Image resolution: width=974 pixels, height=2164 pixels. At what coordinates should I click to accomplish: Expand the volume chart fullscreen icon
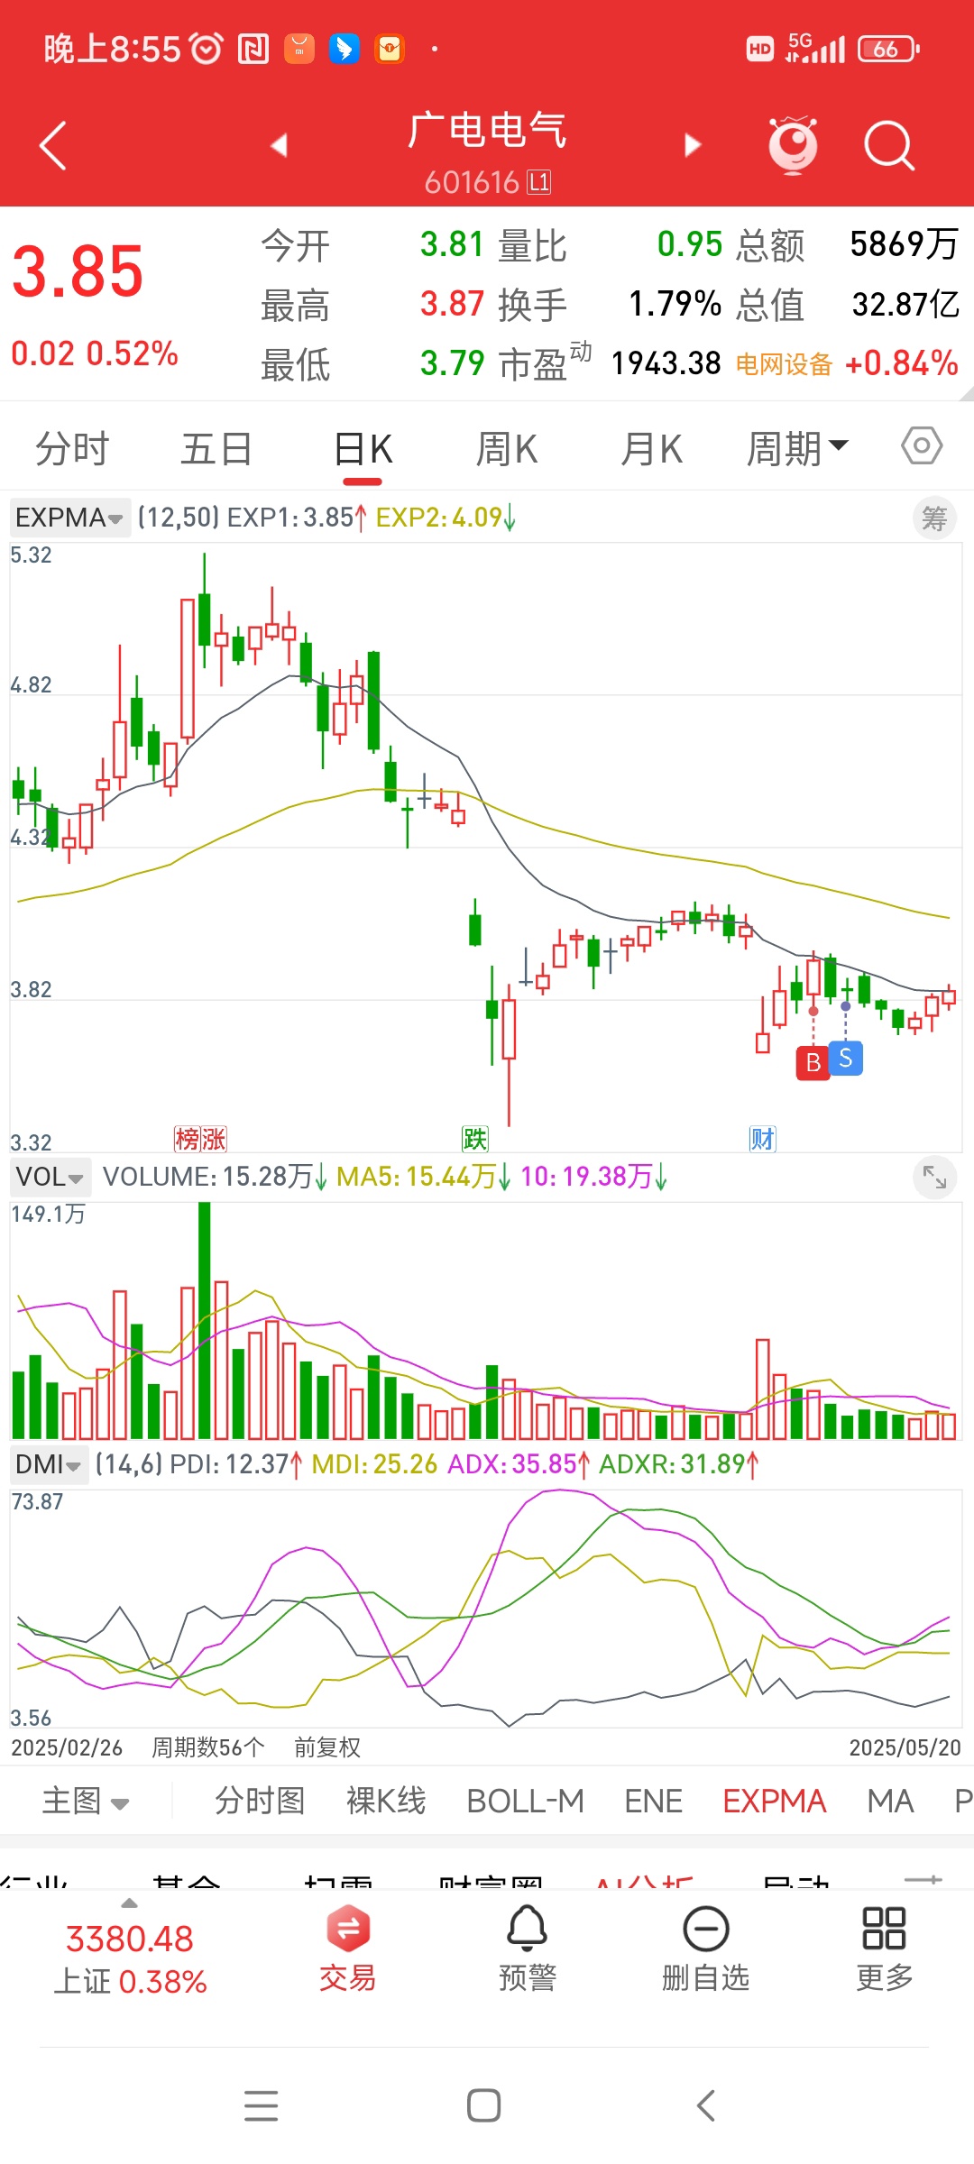click(x=934, y=1177)
